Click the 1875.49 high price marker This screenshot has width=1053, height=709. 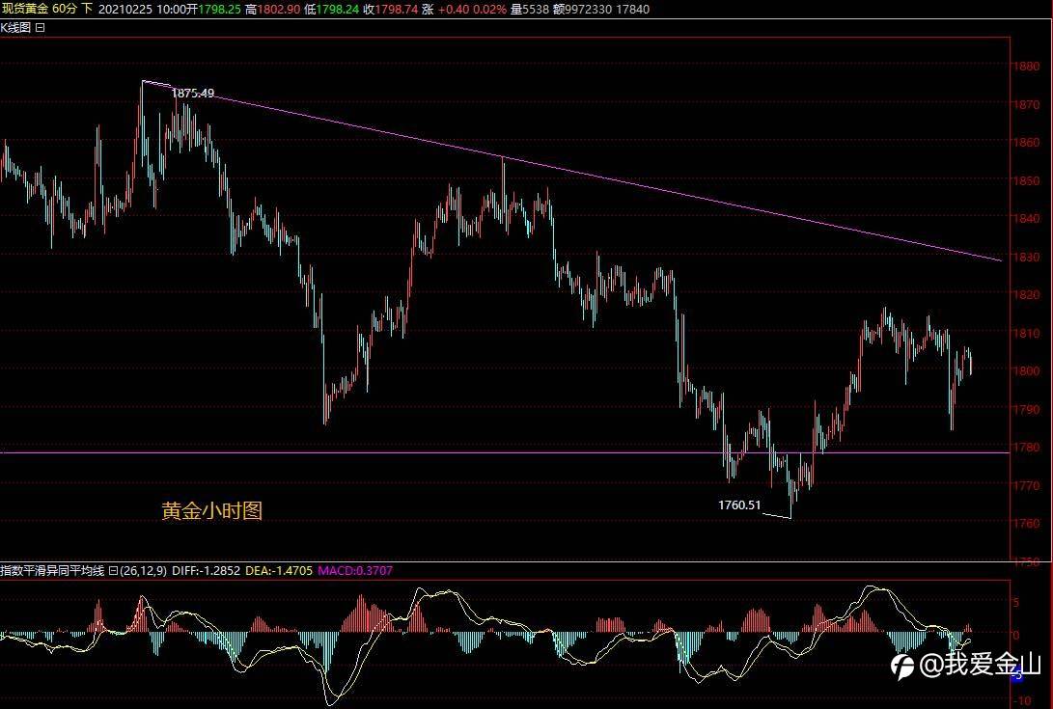193,94
